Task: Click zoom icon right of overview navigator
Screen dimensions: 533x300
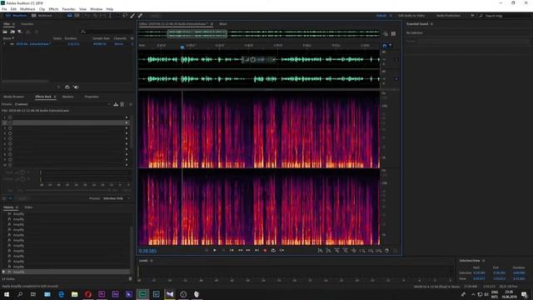Action: (385, 33)
